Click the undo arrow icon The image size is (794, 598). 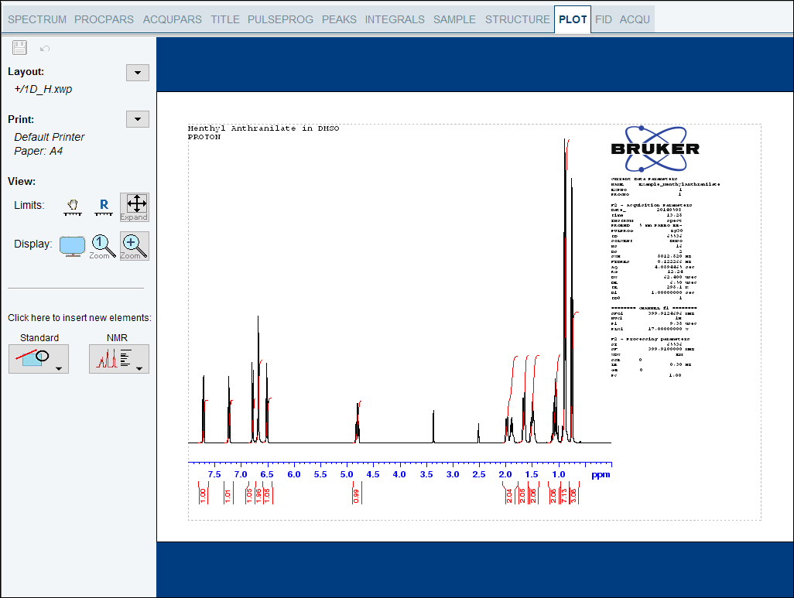pyautogui.click(x=45, y=49)
